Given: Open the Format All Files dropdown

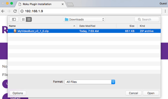Looking at the screenshot, I should coord(90,82).
